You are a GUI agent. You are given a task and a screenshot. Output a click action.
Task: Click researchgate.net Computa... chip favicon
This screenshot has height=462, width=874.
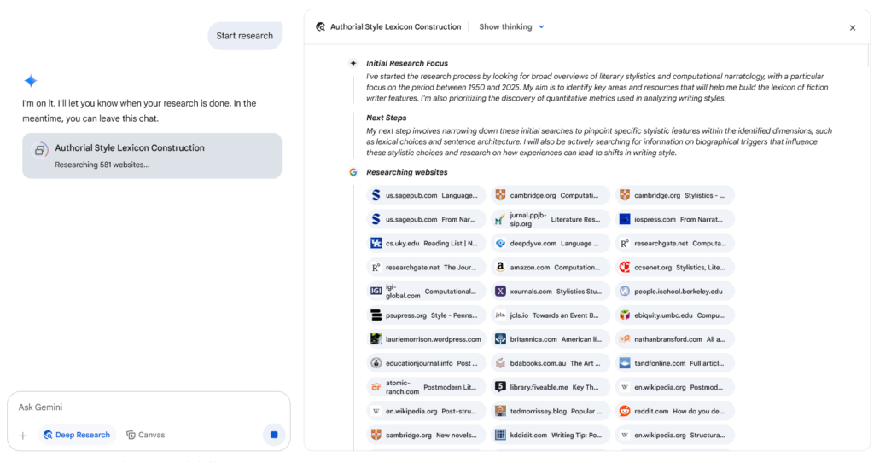point(625,243)
